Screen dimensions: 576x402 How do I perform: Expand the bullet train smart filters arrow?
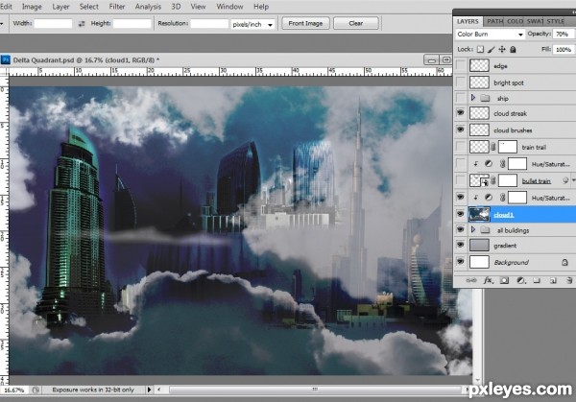point(573,180)
